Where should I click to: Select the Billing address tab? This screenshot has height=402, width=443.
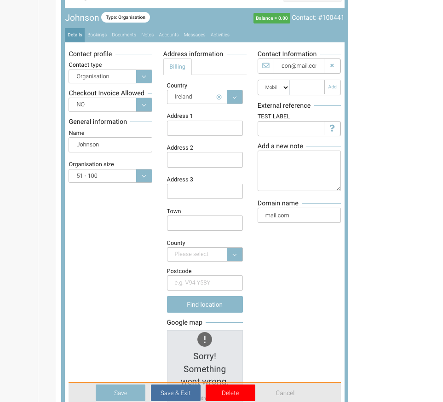coord(177,67)
